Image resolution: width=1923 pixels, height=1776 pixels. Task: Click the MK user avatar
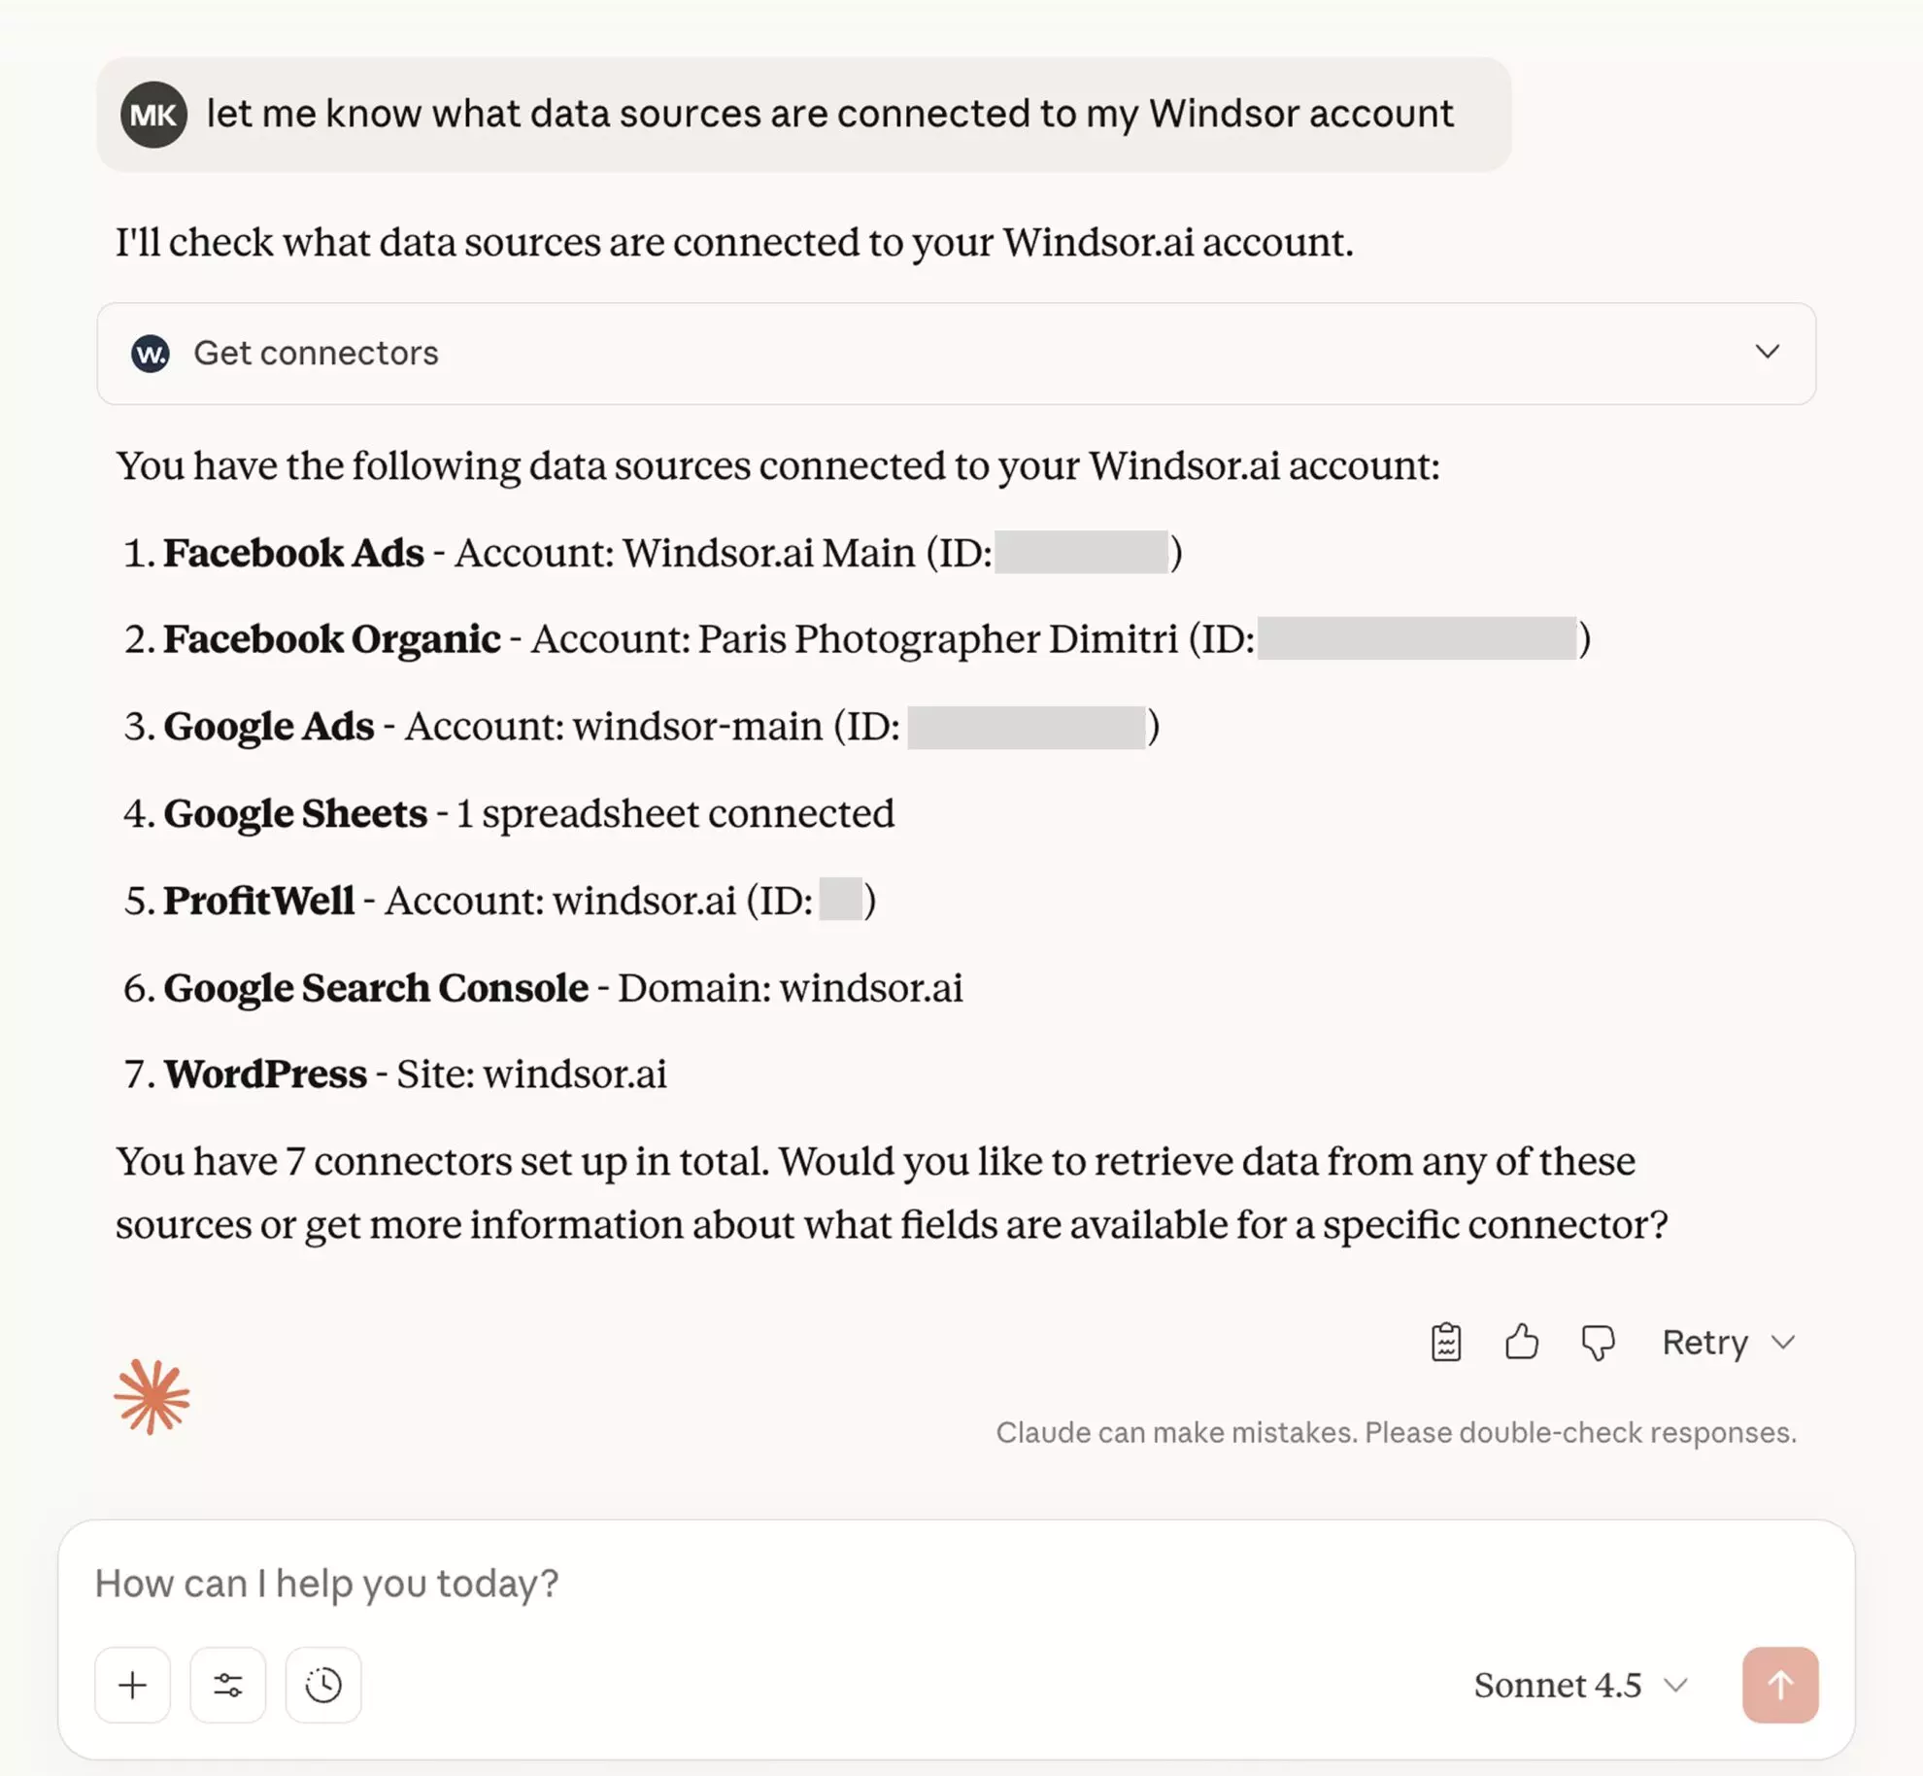(x=155, y=114)
